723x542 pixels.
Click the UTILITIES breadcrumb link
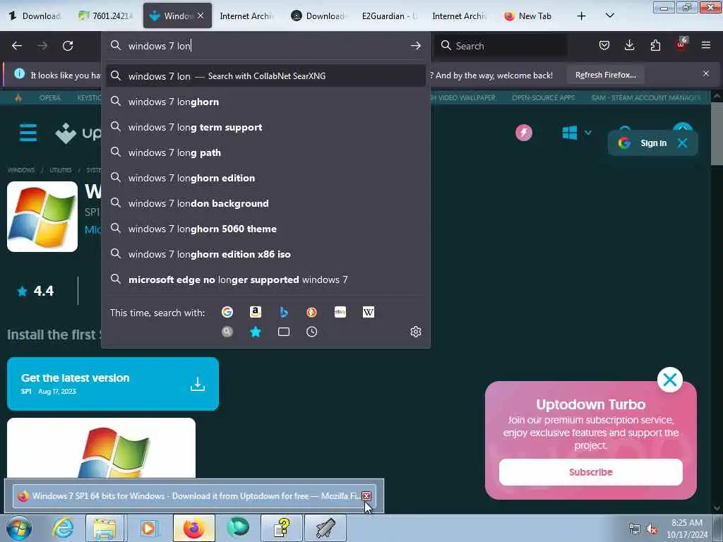point(61,170)
